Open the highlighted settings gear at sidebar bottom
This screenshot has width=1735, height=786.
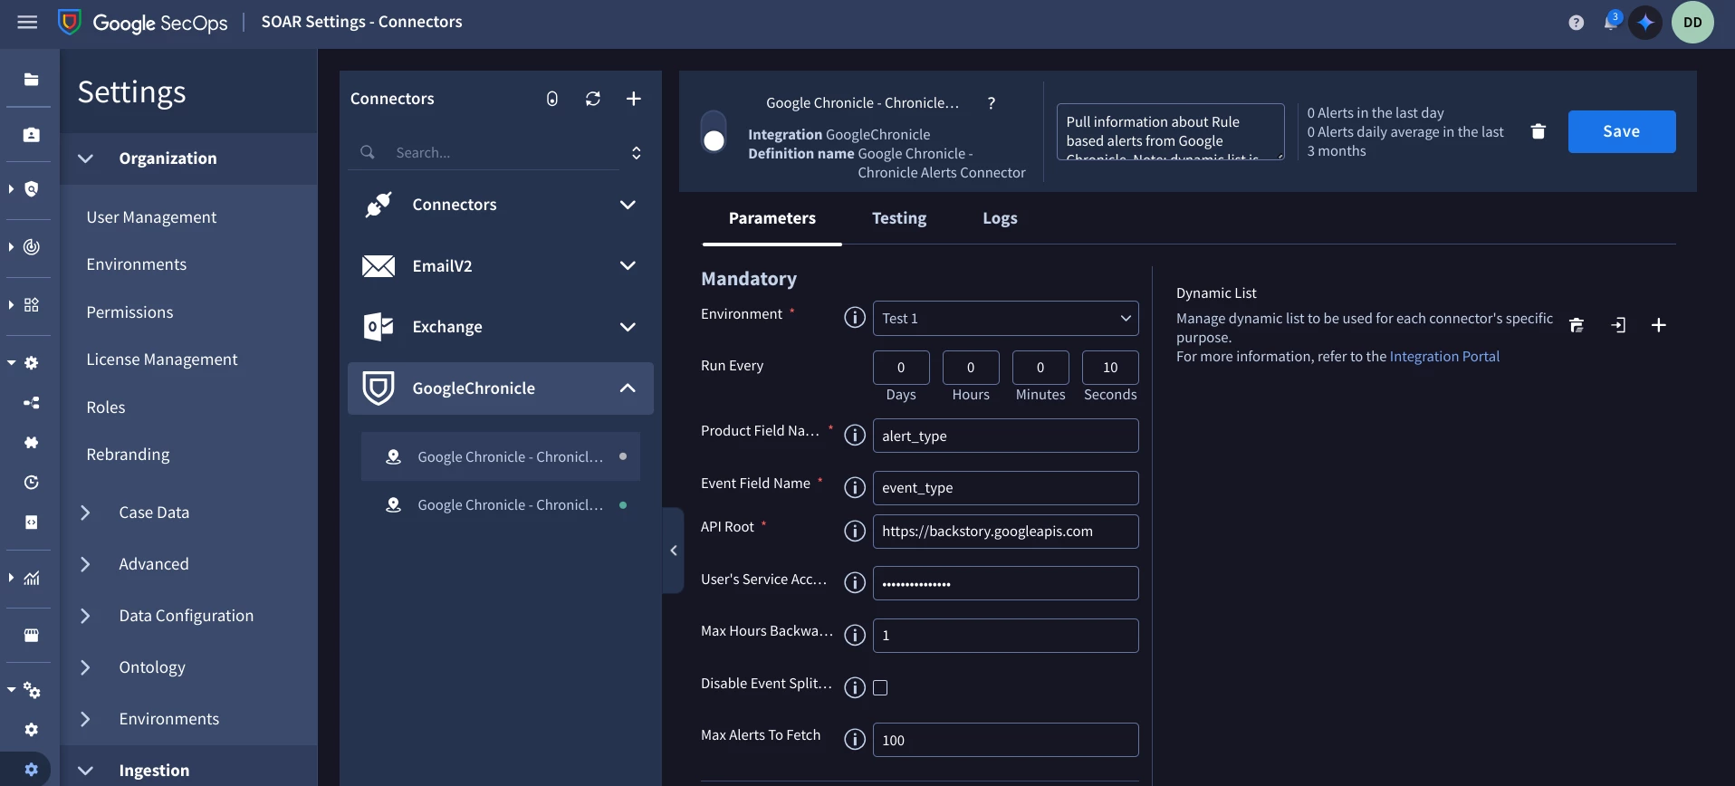click(x=31, y=770)
